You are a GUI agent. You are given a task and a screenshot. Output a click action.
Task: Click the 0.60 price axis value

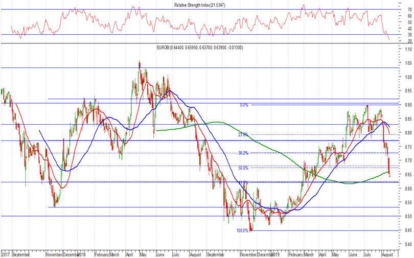(408, 189)
